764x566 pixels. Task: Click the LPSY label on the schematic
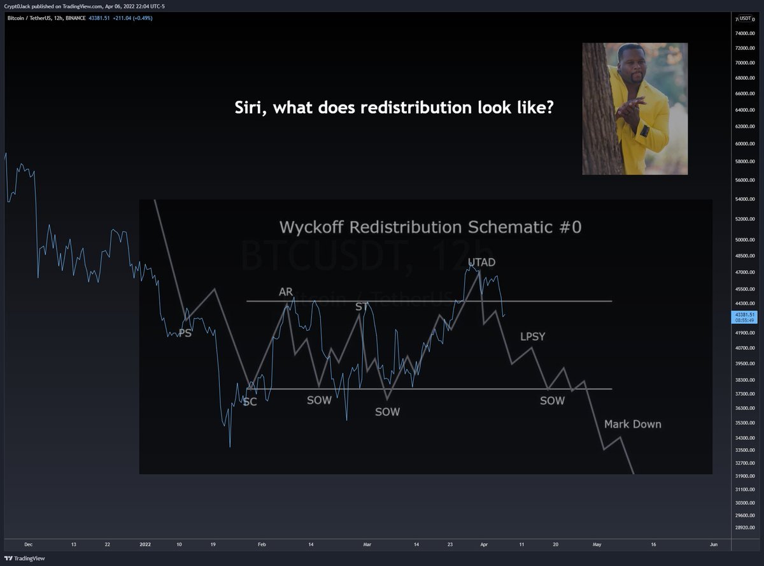[532, 337]
